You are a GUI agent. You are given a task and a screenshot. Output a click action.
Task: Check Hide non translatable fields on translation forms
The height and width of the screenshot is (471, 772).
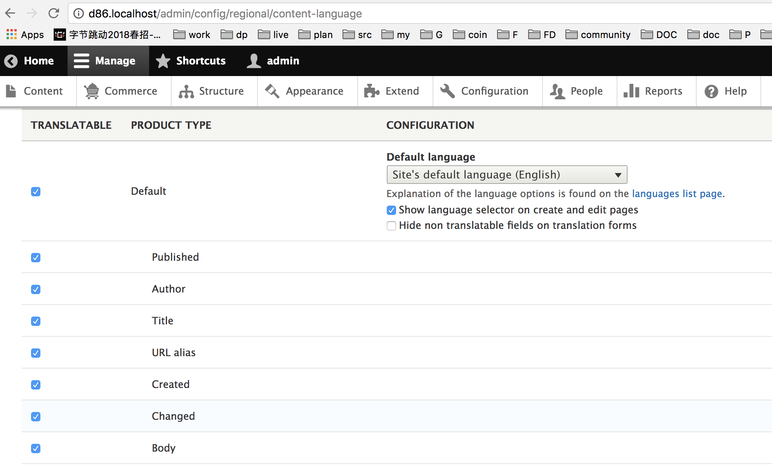(x=391, y=225)
